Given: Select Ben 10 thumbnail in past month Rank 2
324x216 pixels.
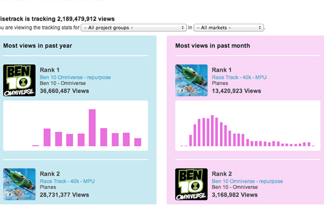Looking at the screenshot, I should tap(191, 184).
